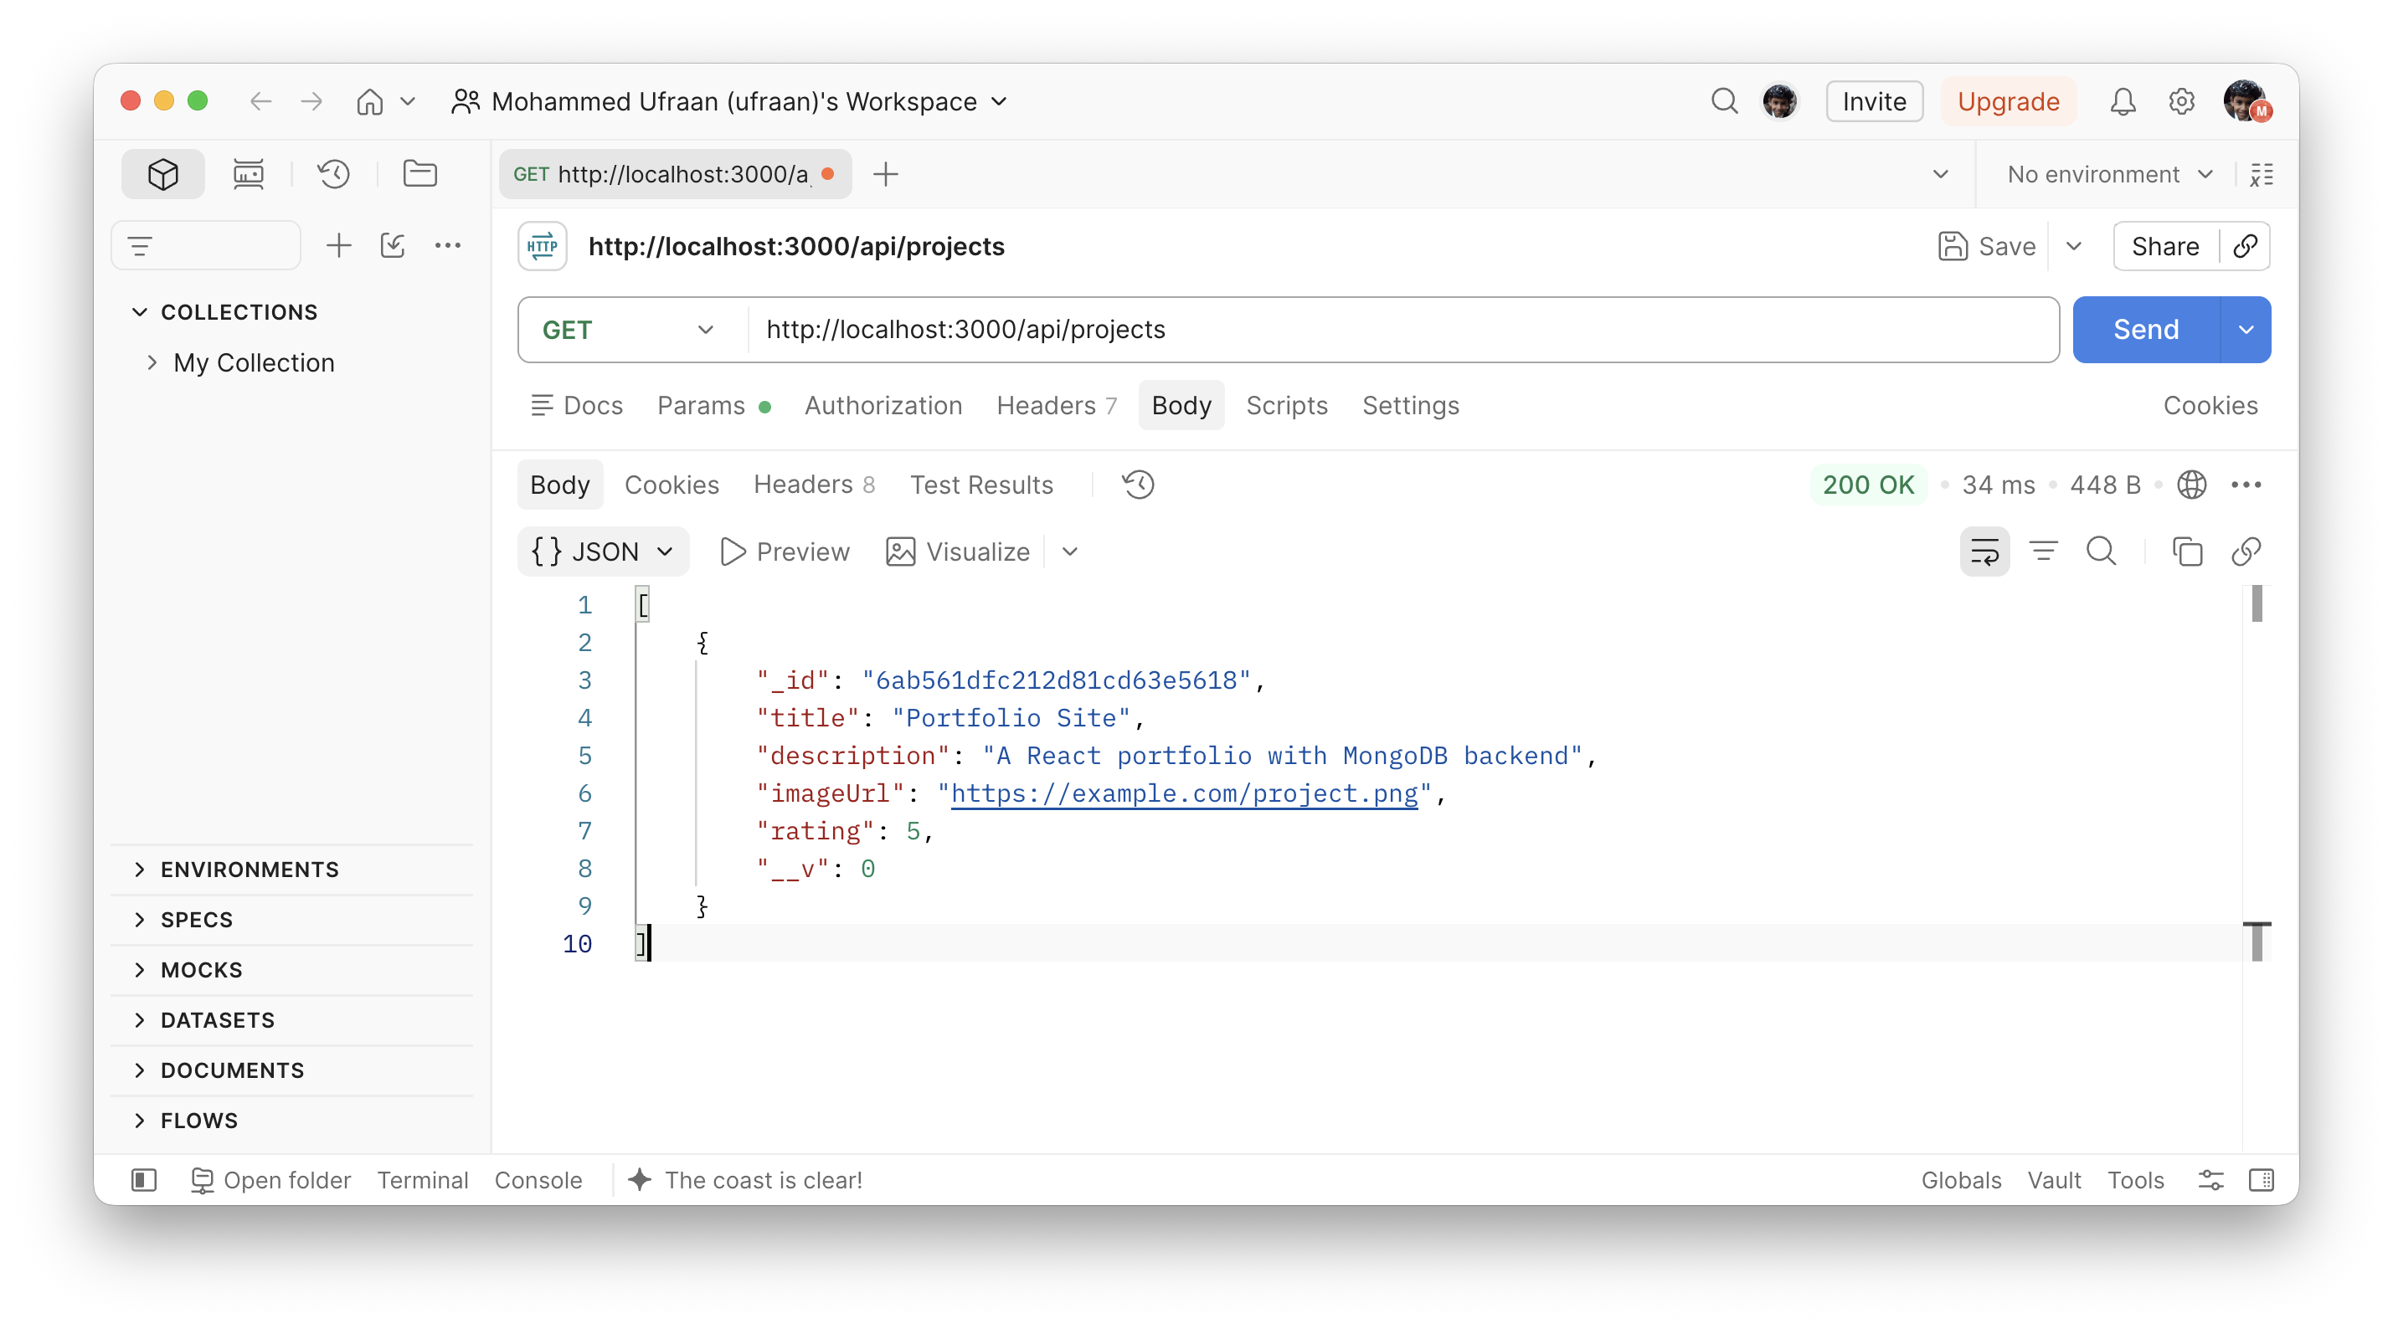This screenshot has height=1329, width=2393.
Task: Click the filter lines icon in response toolbar
Action: coord(2043,552)
